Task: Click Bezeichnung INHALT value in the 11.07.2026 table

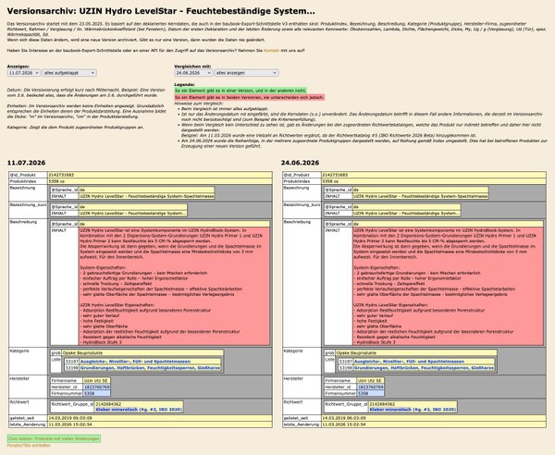Action: coord(146,196)
